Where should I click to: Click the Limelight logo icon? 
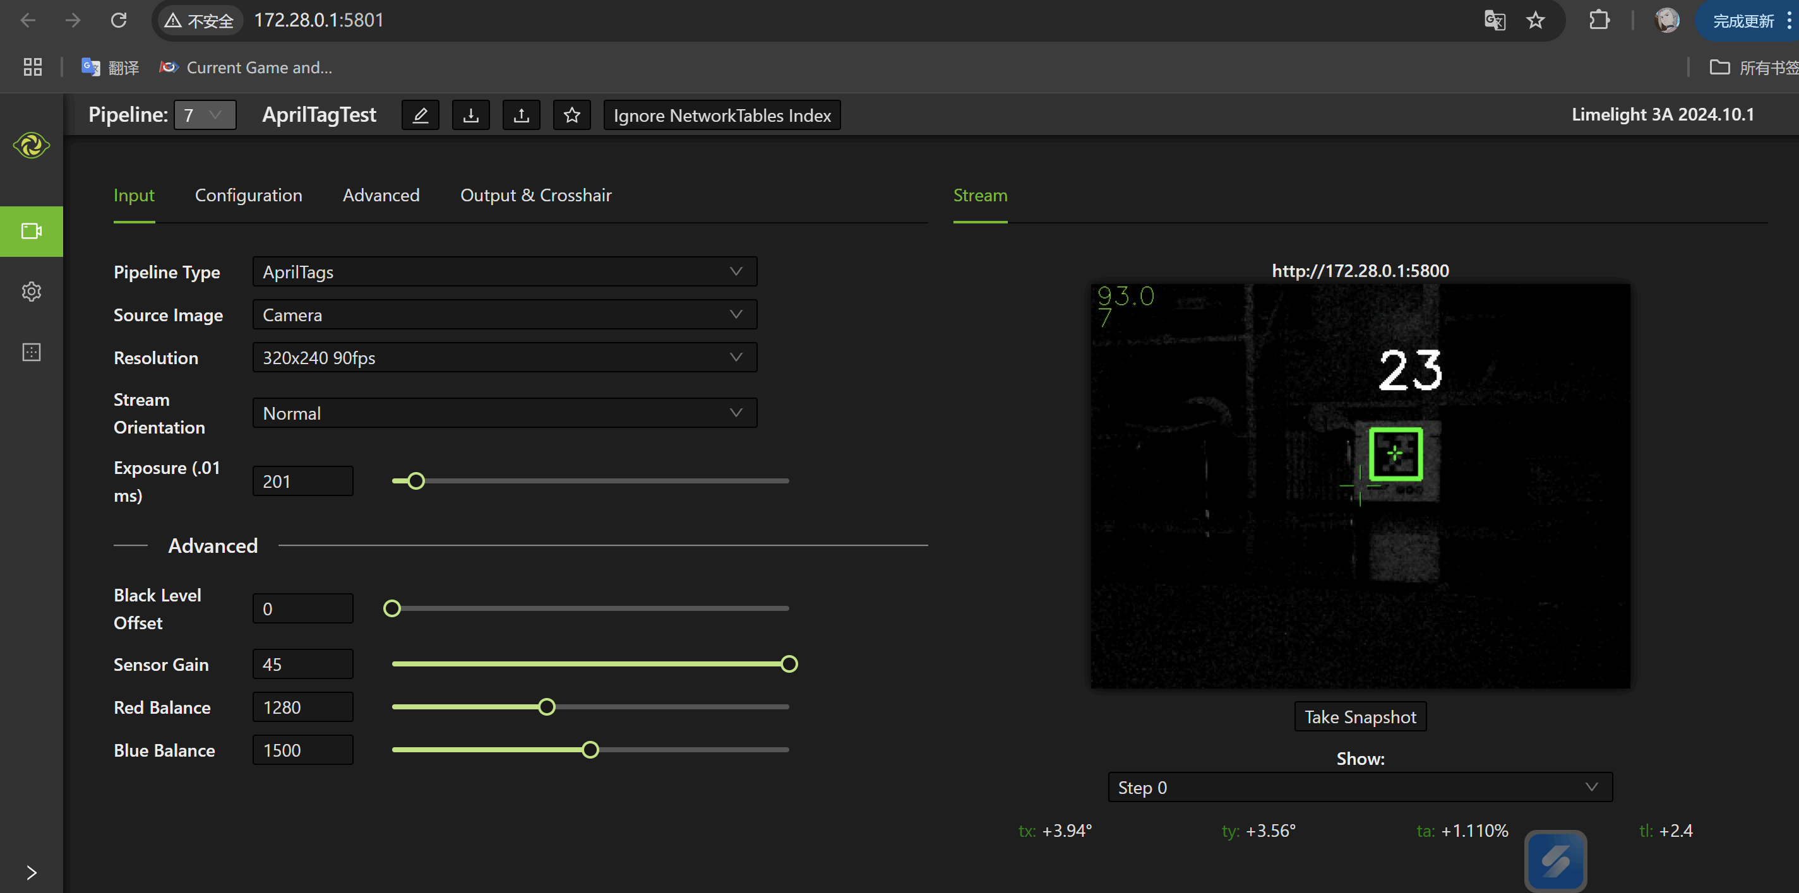click(x=32, y=145)
